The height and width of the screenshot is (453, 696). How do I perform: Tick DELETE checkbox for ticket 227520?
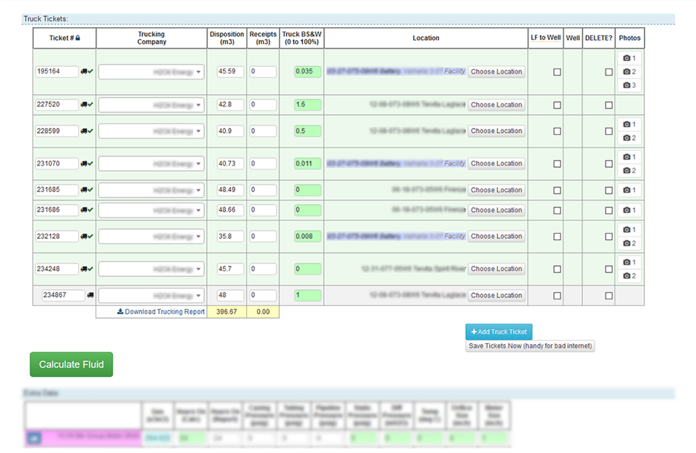tap(609, 105)
